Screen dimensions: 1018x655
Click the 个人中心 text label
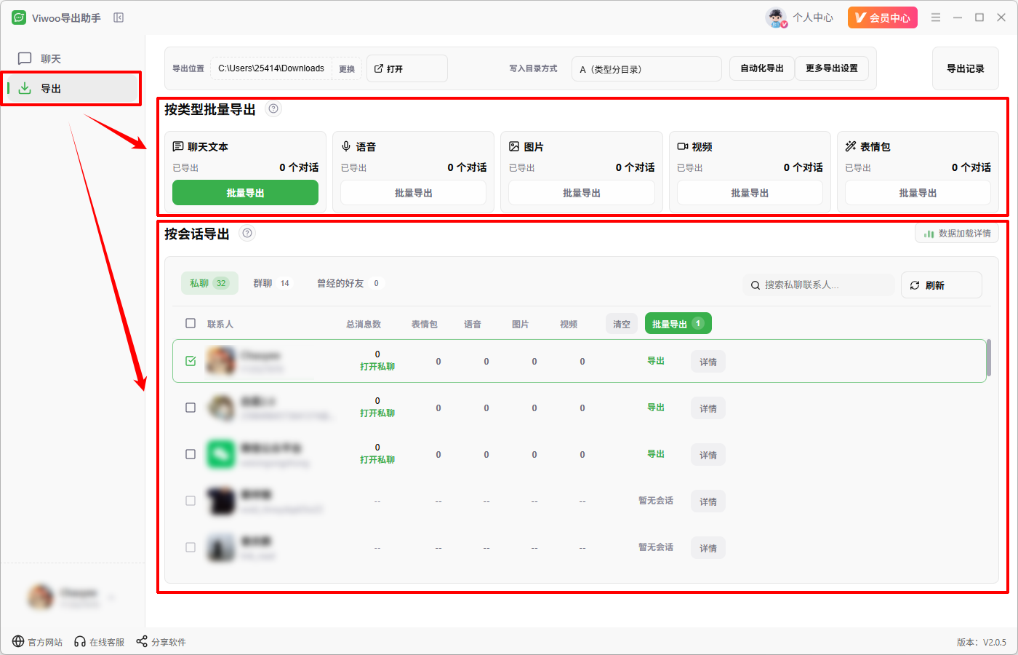pos(813,17)
